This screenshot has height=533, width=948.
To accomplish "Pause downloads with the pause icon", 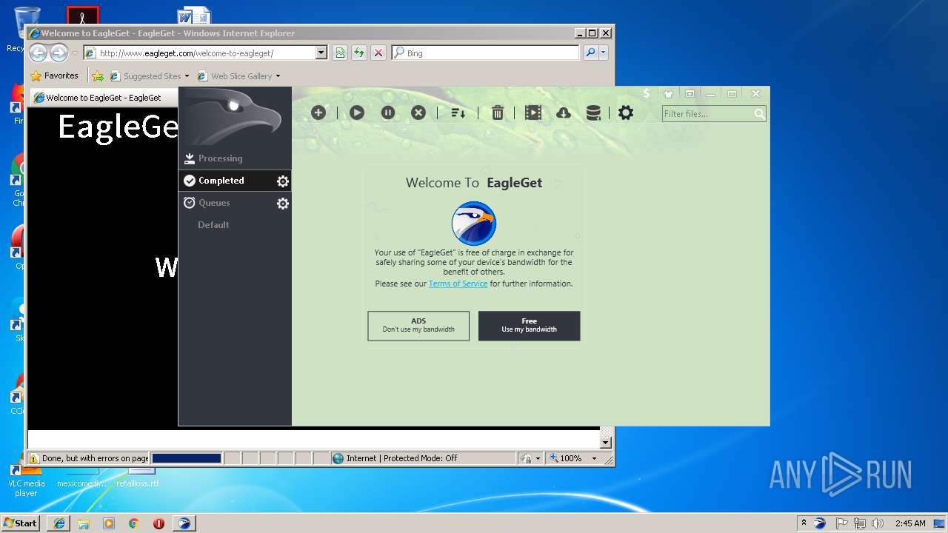I will click(x=388, y=113).
